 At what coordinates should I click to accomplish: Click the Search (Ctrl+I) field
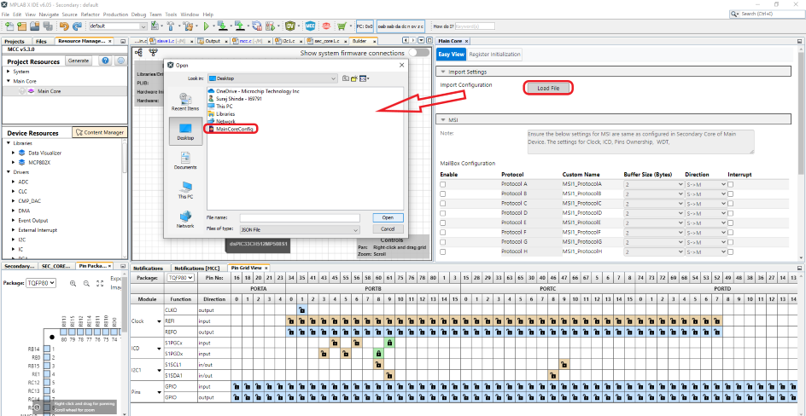767,14
